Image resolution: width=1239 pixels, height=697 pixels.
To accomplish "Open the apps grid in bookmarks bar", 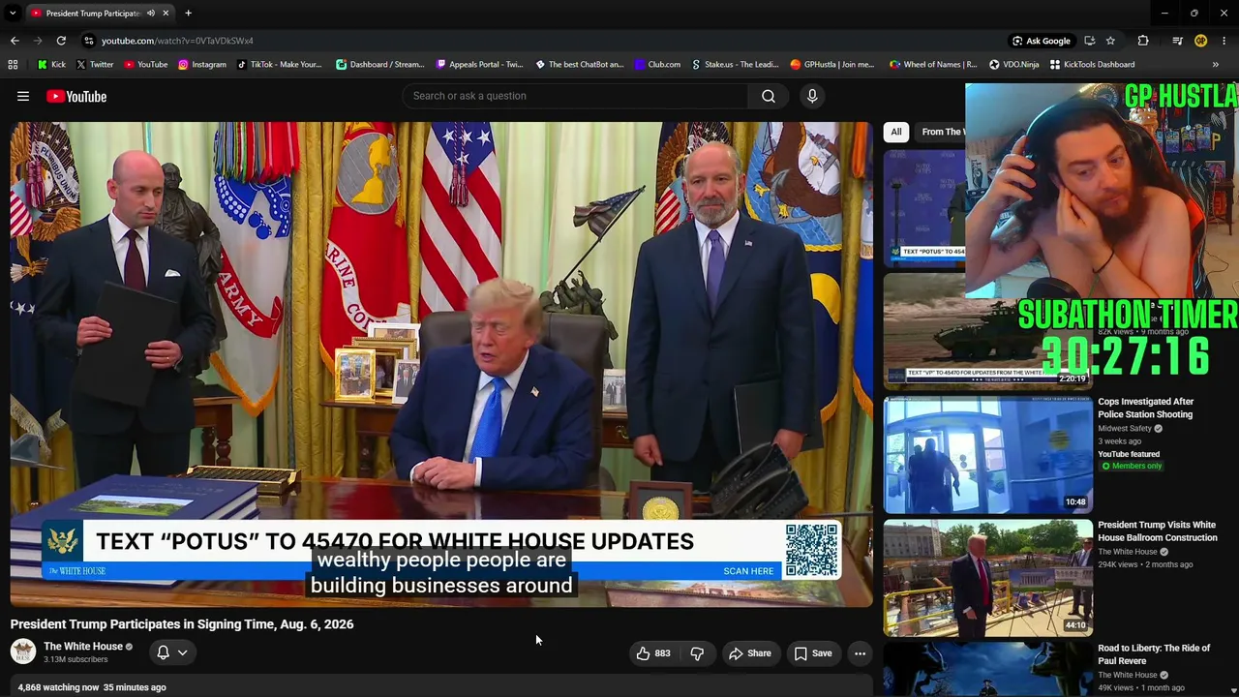I will tap(13, 65).
